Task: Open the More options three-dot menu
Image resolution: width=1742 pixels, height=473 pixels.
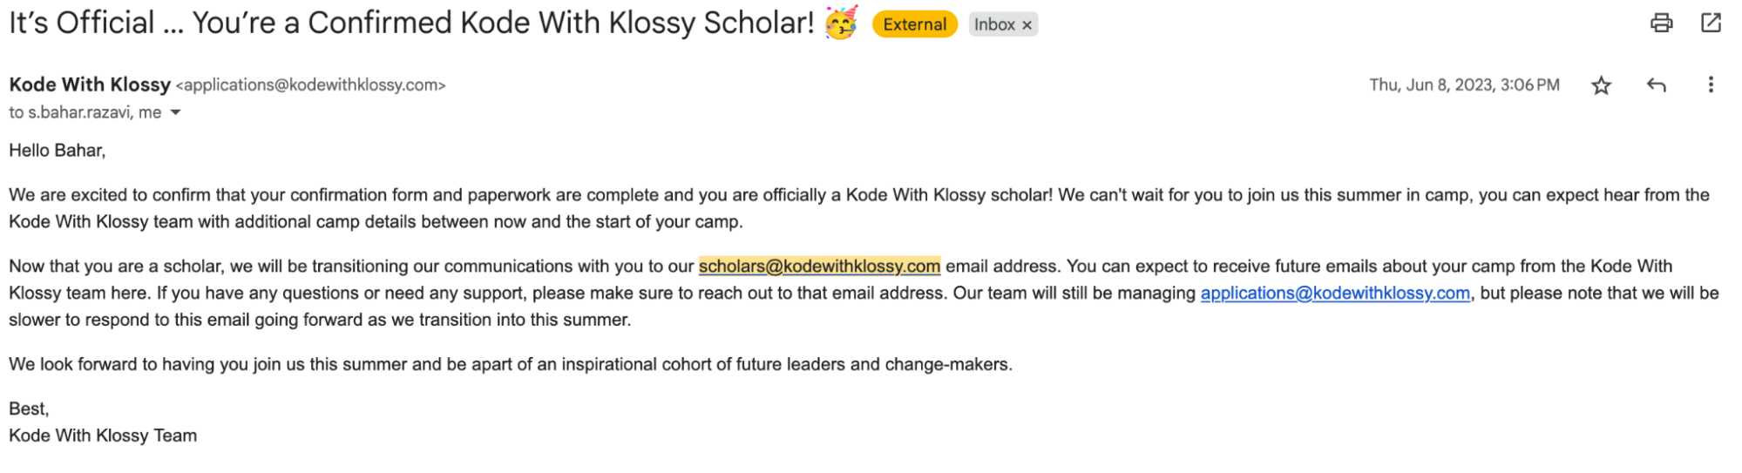Action: tap(1711, 85)
